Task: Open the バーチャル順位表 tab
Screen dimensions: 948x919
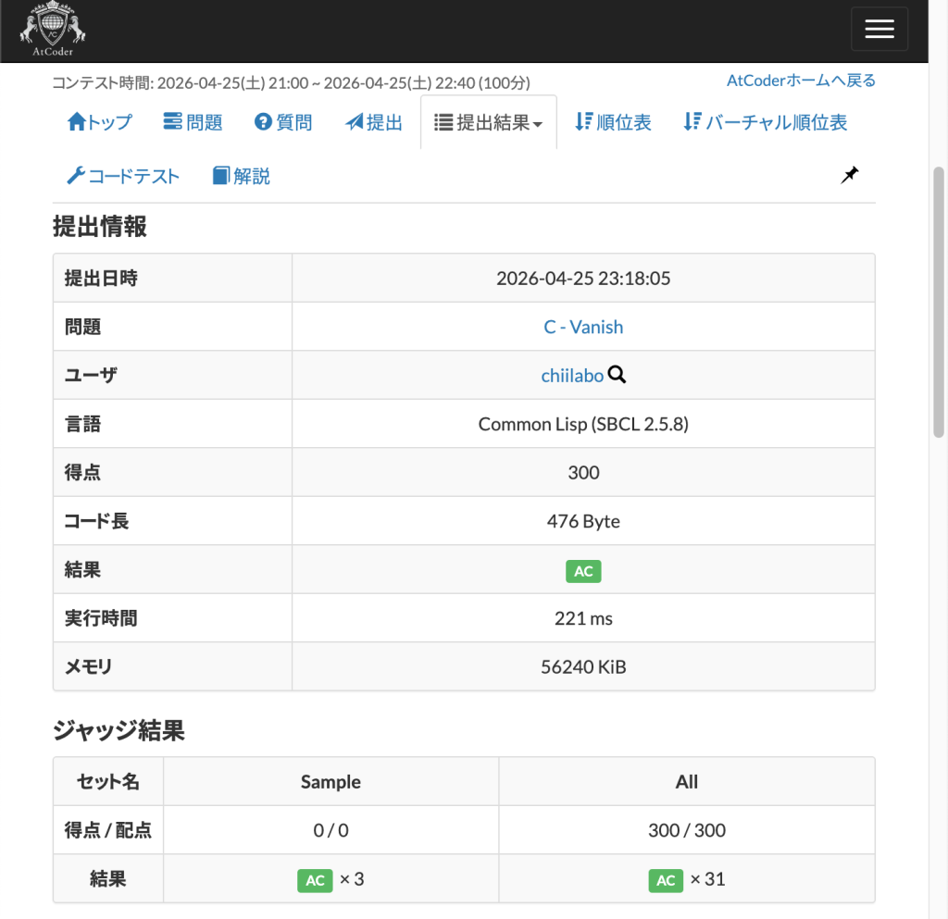Action: [x=766, y=122]
